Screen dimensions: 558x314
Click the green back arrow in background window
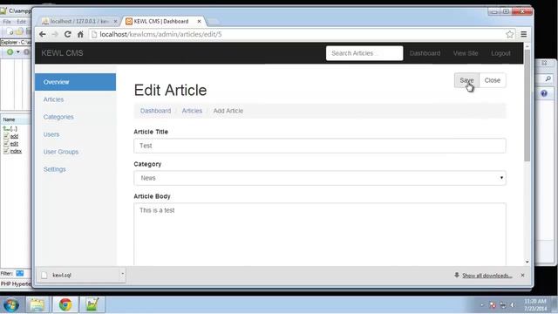[10, 52]
